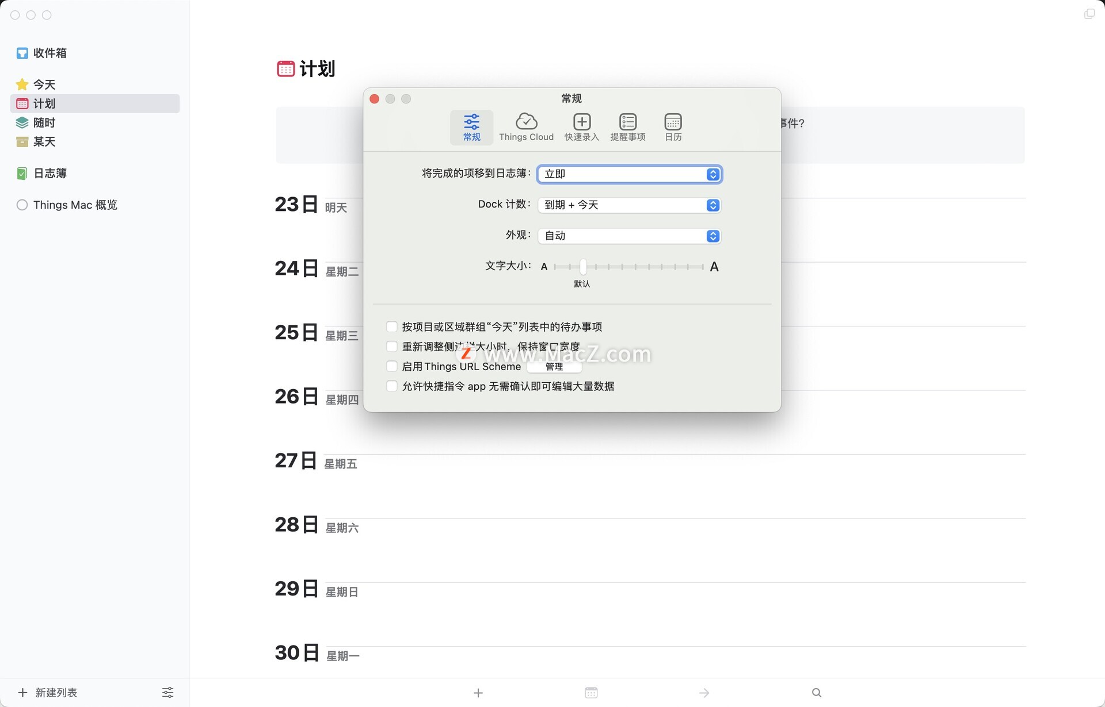The image size is (1105, 707).
Task: Click the 文字大小 slider thumb
Action: coord(583,267)
